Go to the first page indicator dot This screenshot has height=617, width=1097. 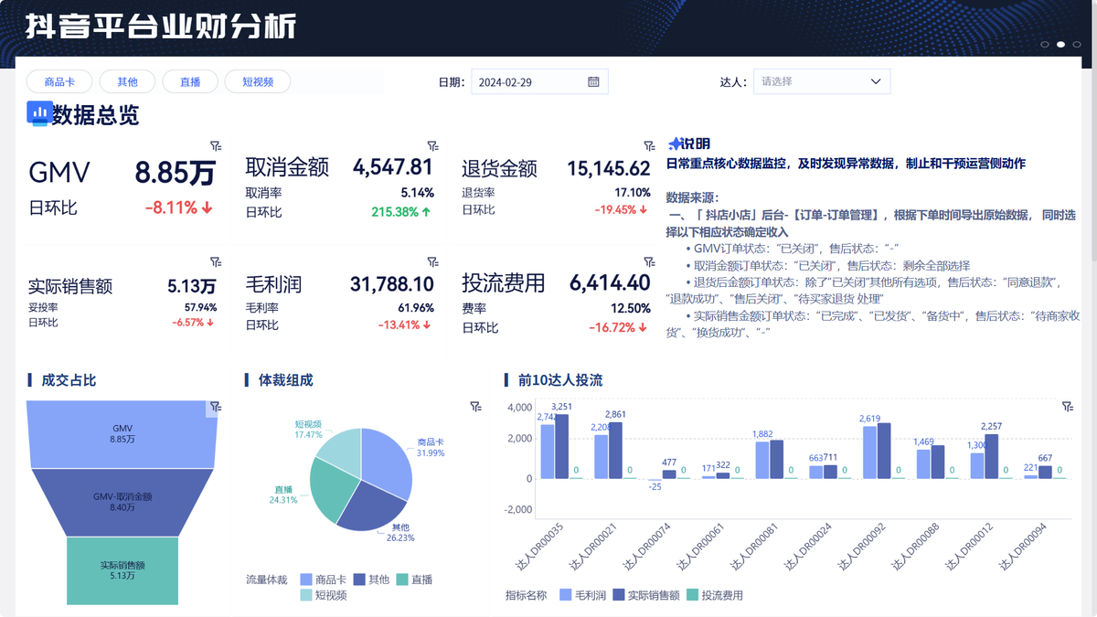(1045, 44)
